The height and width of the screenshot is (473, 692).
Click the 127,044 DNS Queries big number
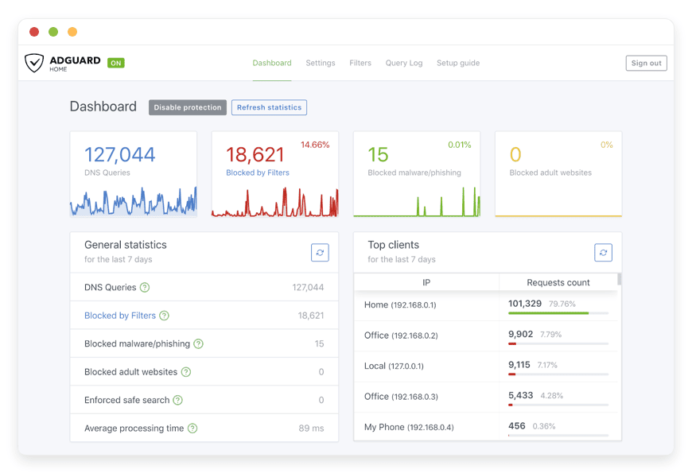coord(119,154)
